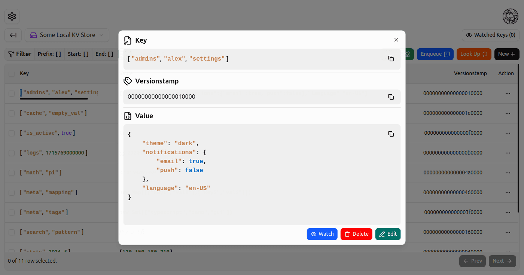This screenshot has width=524, height=275.
Task: Click the ["math","pi"] key in table
Action: (x=40, y=172)
